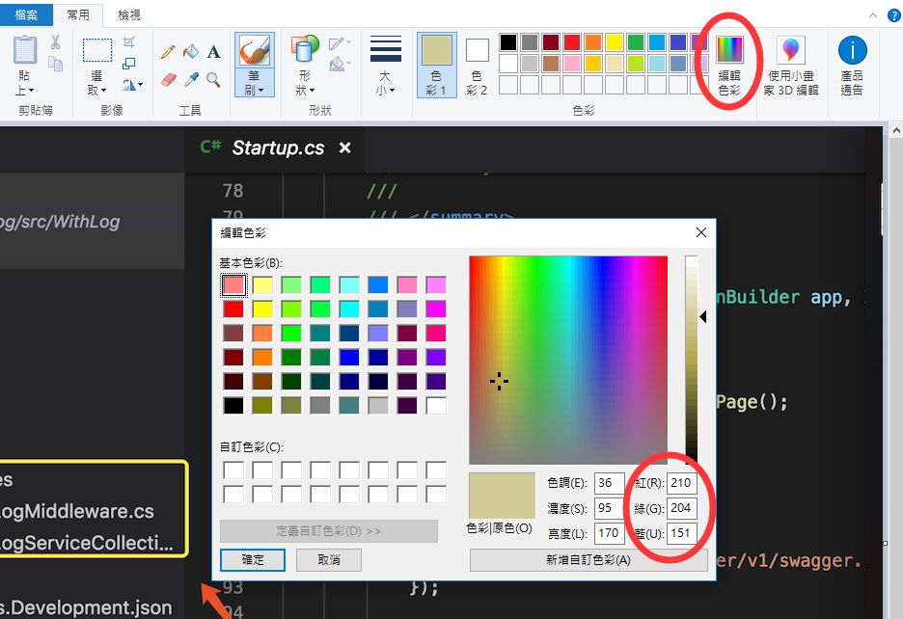Click the Crop icon
Screen dimensions: 903x619
[129, 42]
